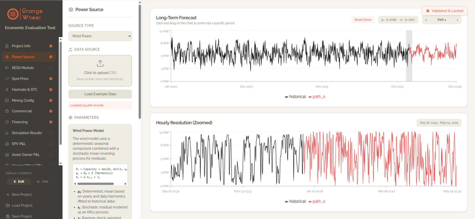Click the plus icon beside New Project
The height and width of the screenshot is (219, 475).
pyautogui.click(x=8, y=195)
